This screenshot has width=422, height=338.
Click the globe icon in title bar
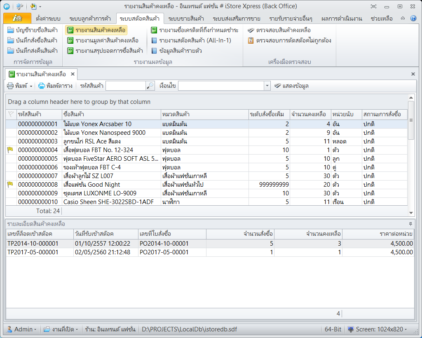click(7, 6)
